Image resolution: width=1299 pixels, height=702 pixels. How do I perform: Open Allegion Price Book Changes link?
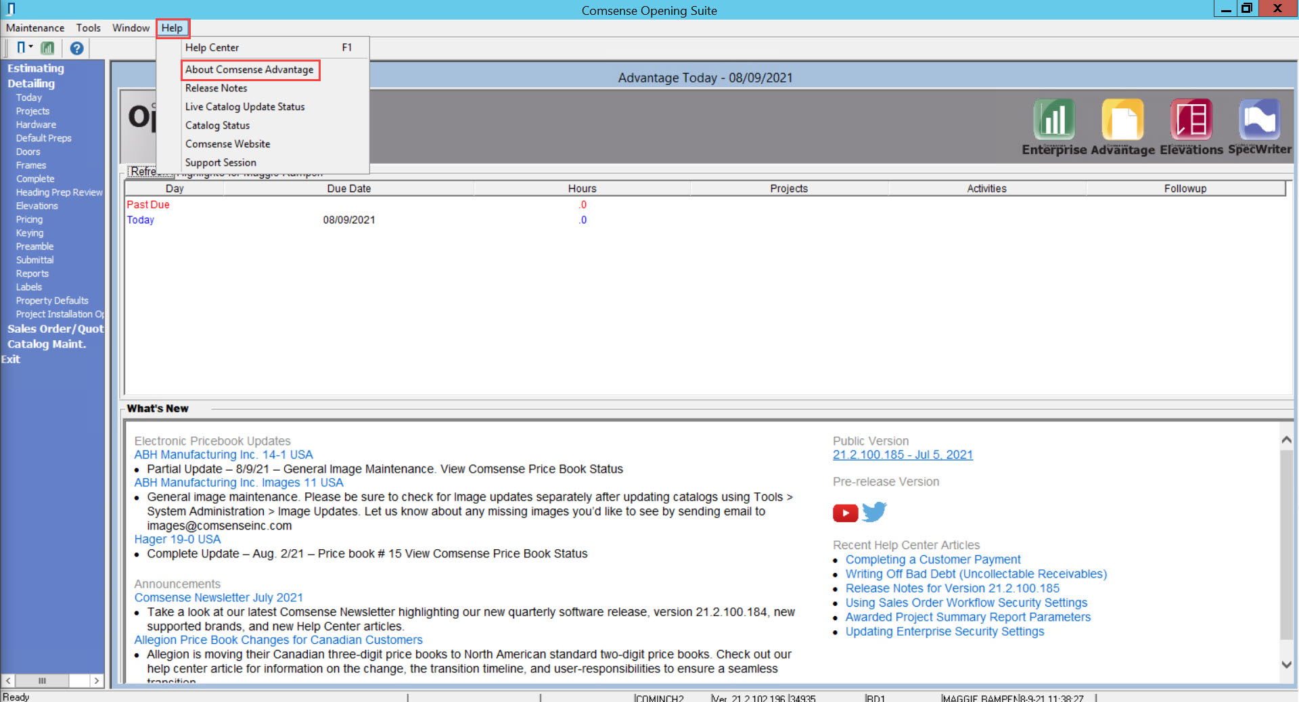coord(278,640)
